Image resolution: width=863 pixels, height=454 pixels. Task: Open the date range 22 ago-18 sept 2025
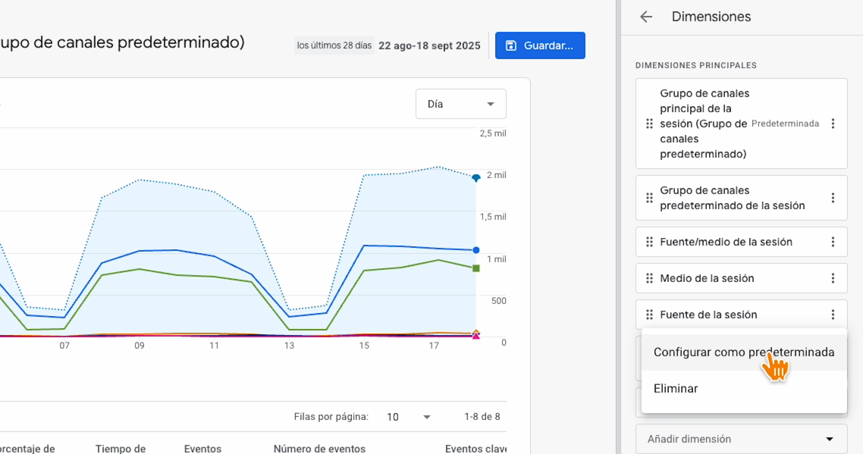coord(429,45)
